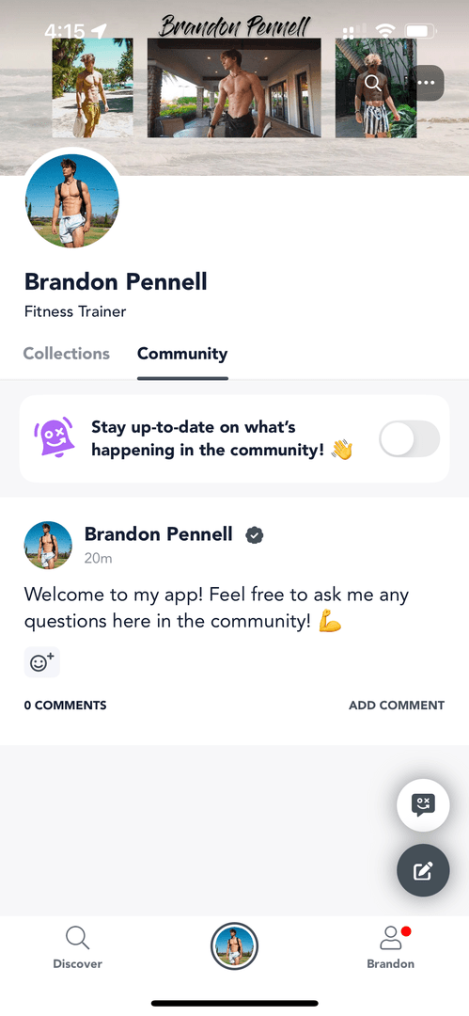Open the chat bubble floating button
The height and width of the screenshot is (1016, 469).
pos(423,804)
